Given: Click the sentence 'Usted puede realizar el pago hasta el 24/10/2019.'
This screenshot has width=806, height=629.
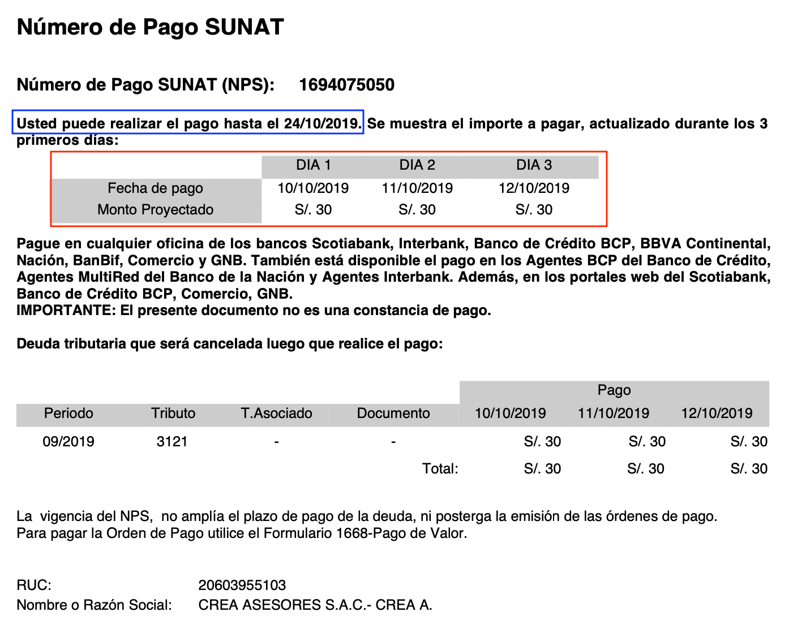Looking at the screenshot, I should (x=189, y=123).
